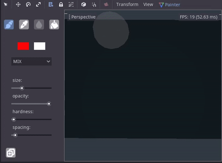Screen dimensions: 222x163
Task: Click the Painter plugin button
Action: [169, 5]
